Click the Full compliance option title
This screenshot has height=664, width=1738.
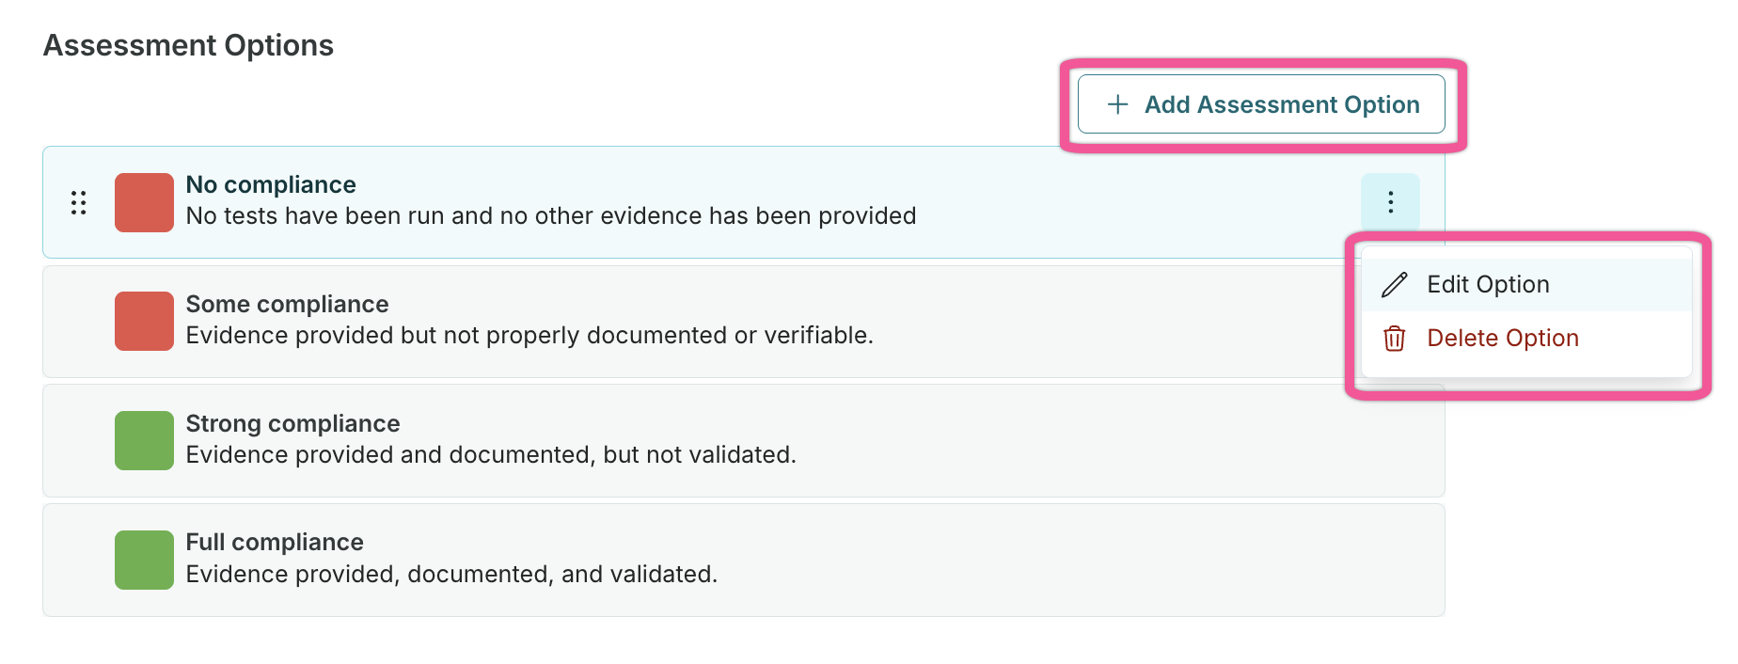pyautogui.click(x=275, y=542)
